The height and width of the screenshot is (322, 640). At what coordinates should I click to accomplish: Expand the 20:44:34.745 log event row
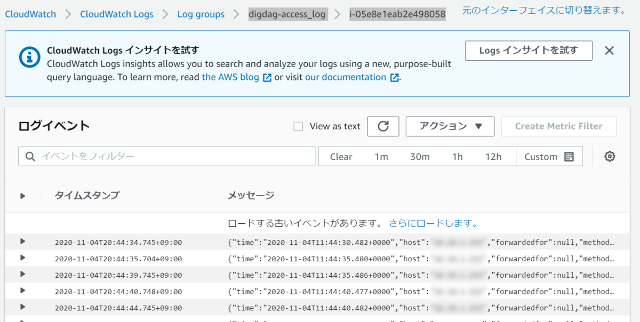23,242
